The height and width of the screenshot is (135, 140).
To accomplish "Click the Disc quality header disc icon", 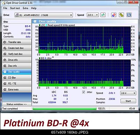I will (x=35, y=21).
